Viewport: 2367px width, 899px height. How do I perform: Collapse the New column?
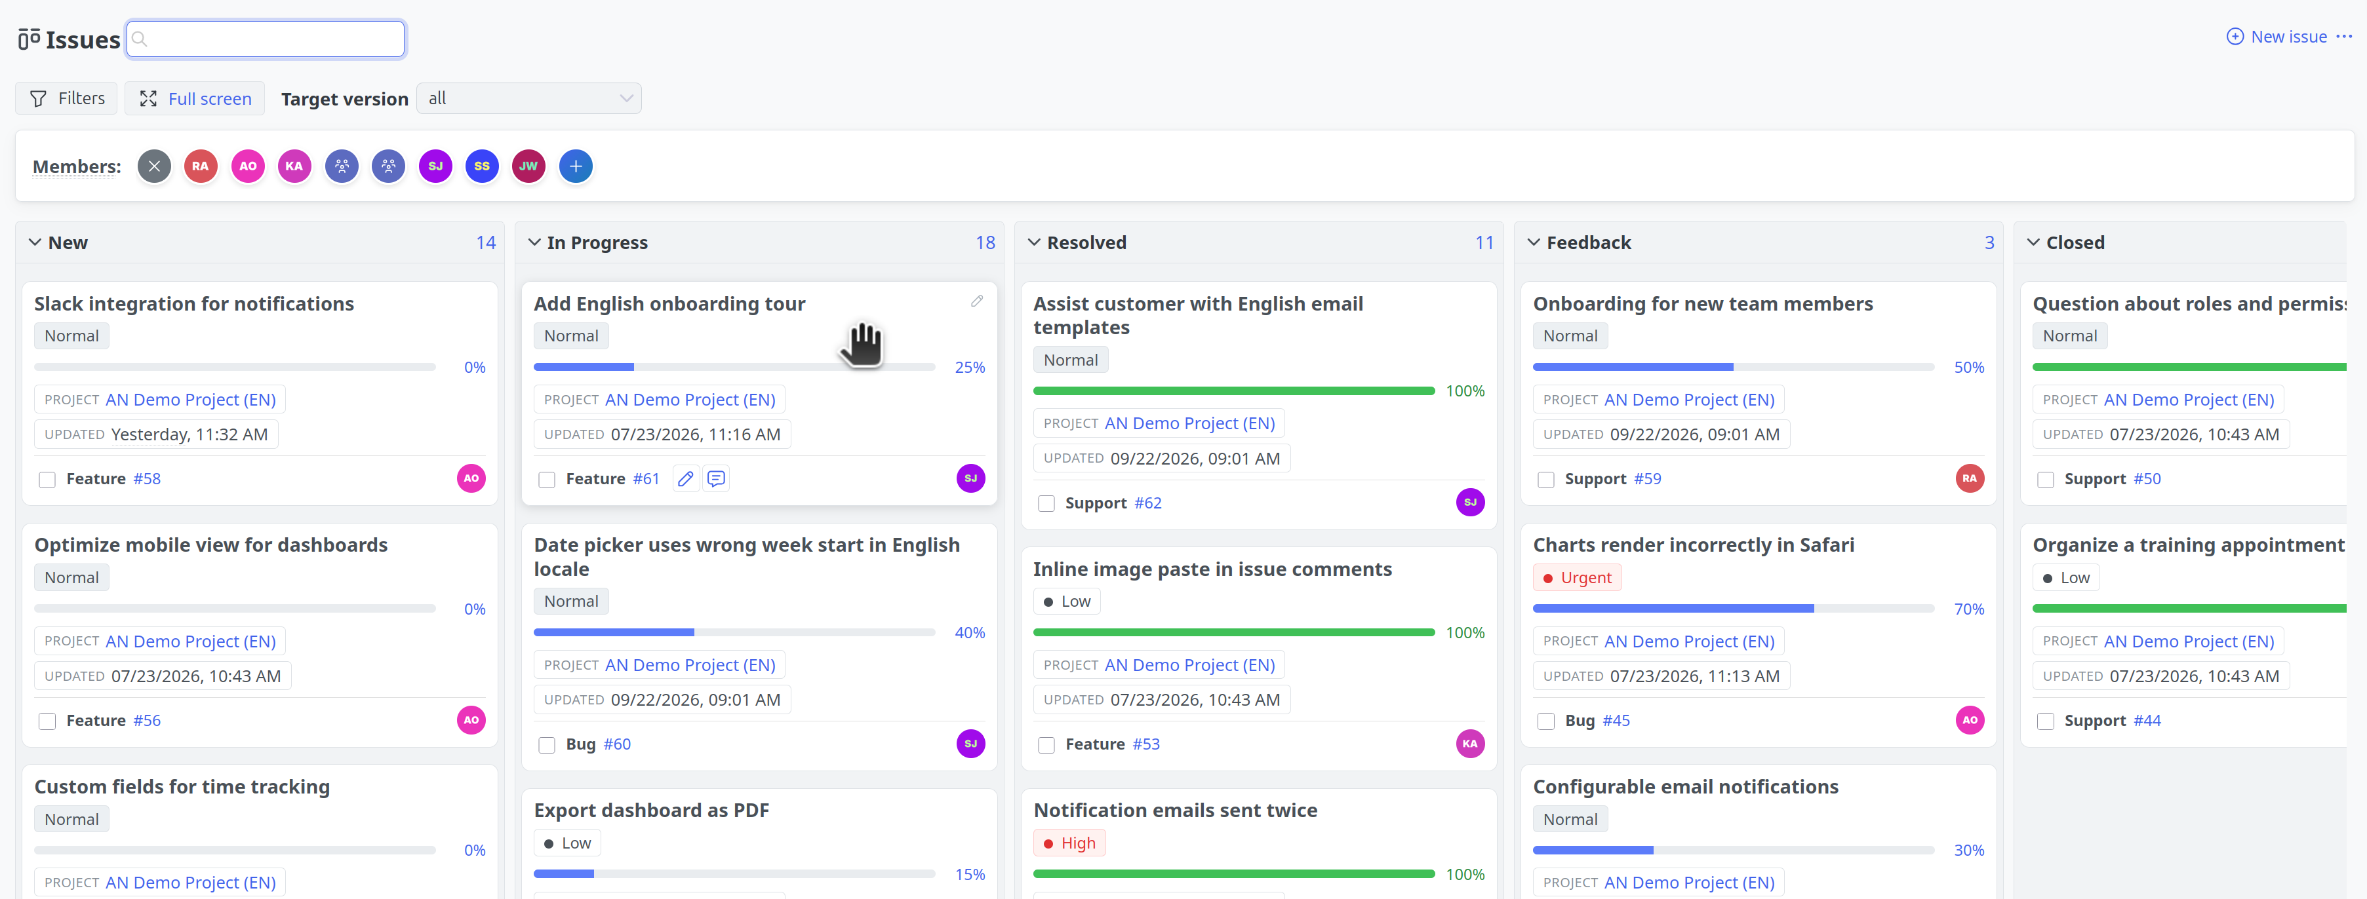pyautogui.click(x=35, y=242)
